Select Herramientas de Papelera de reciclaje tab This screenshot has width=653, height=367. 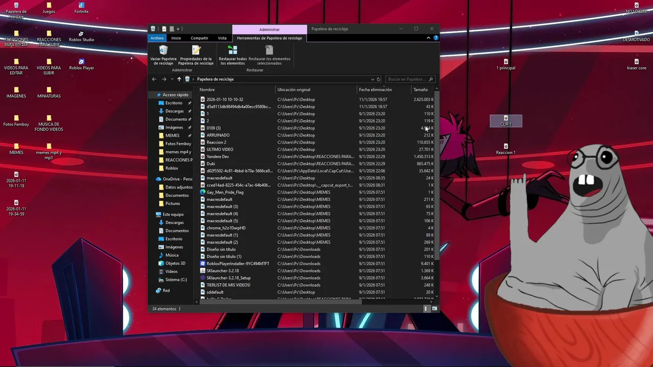269,38
